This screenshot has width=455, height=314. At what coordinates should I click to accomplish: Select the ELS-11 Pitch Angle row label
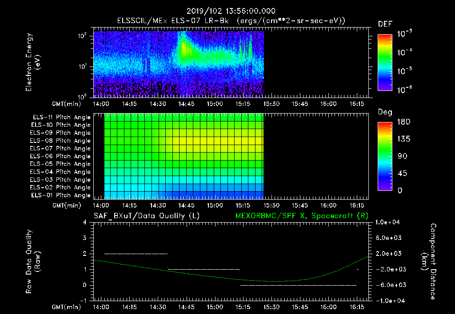tap(60, 118)
